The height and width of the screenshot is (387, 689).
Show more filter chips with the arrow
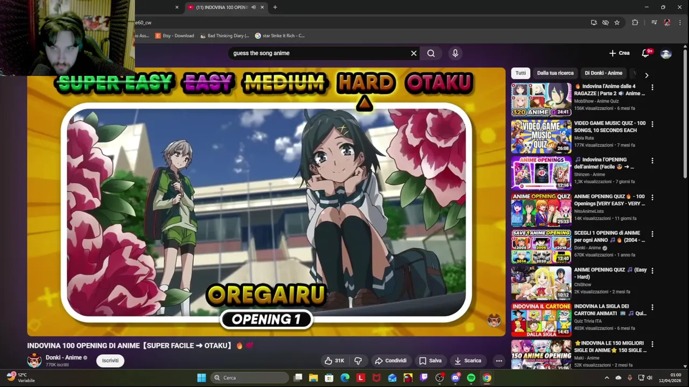tap(646, 75)
